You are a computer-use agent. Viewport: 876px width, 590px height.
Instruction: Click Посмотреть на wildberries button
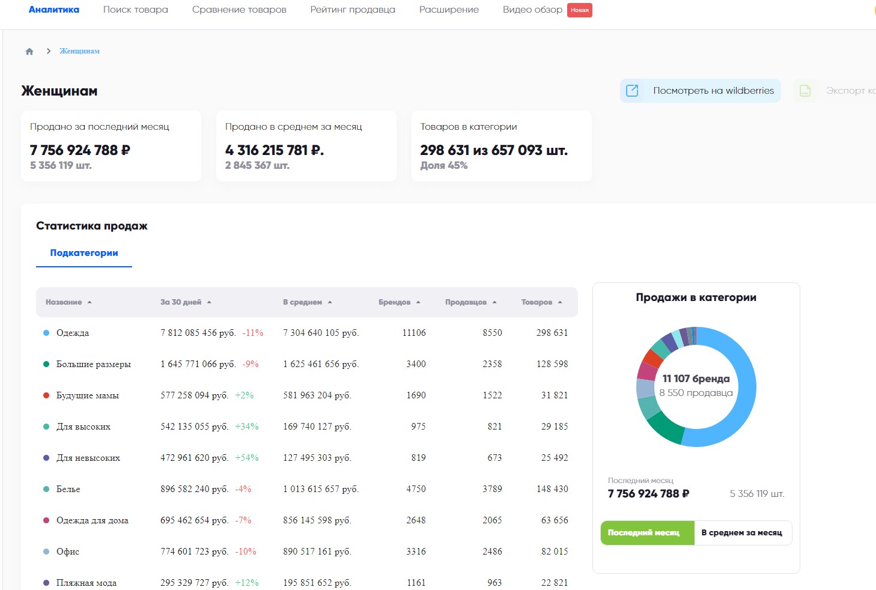pyautogui.click(x=701, y=91)
